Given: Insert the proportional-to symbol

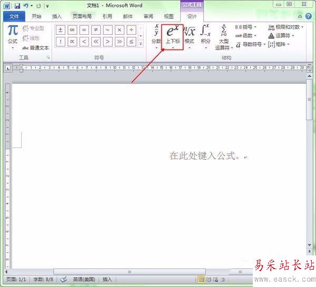Looking at the screenshot, I should (72, 42).
